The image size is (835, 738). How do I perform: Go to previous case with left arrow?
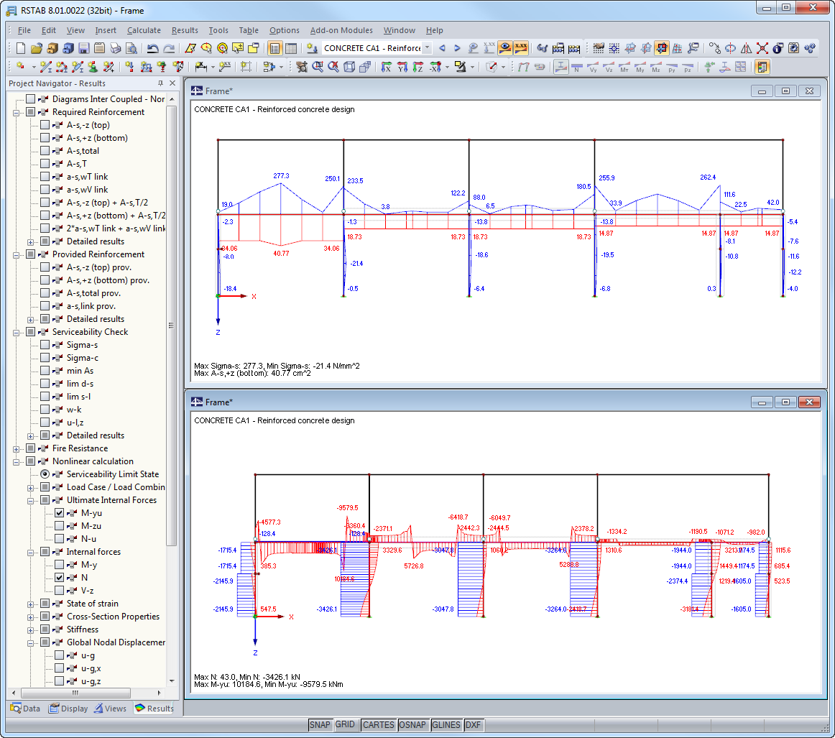tap(442, 48)
